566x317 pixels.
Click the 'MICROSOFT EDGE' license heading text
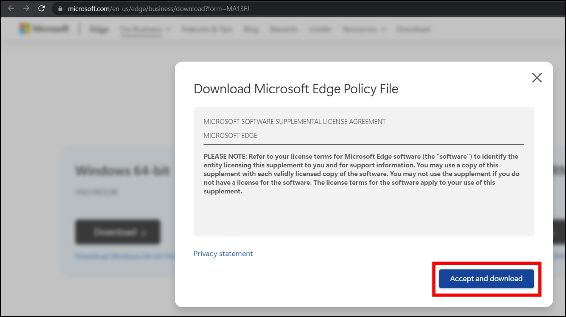tap(230, 136)
